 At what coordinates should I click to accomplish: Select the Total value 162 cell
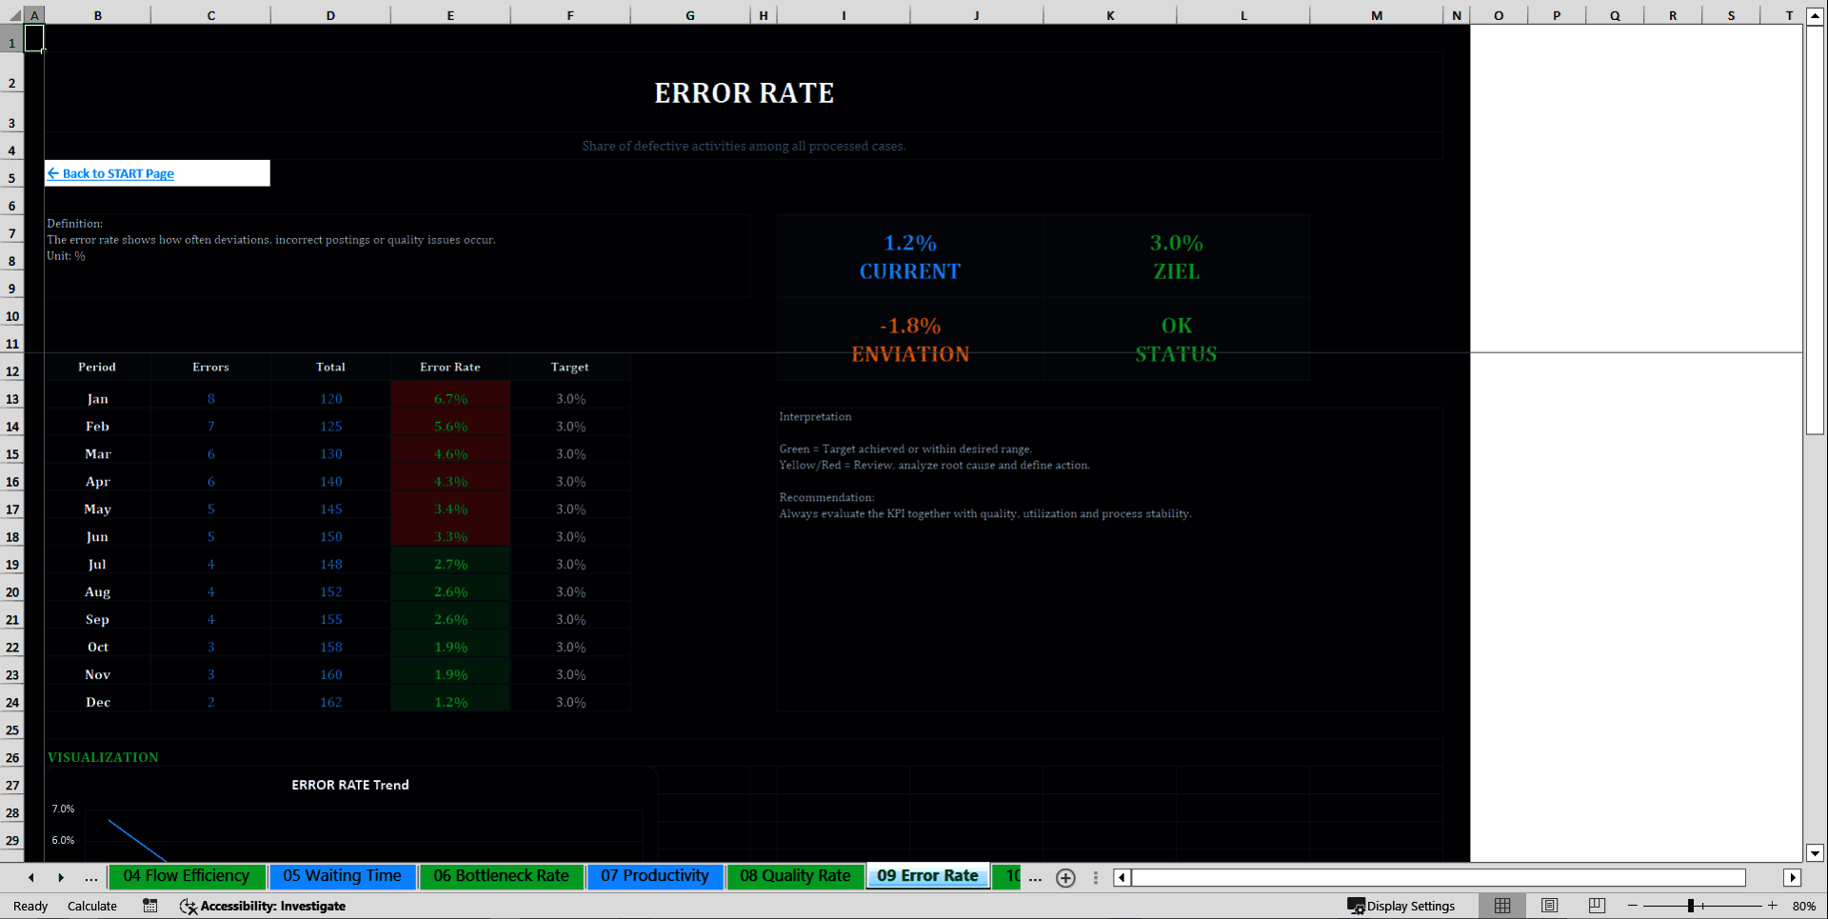330,702
